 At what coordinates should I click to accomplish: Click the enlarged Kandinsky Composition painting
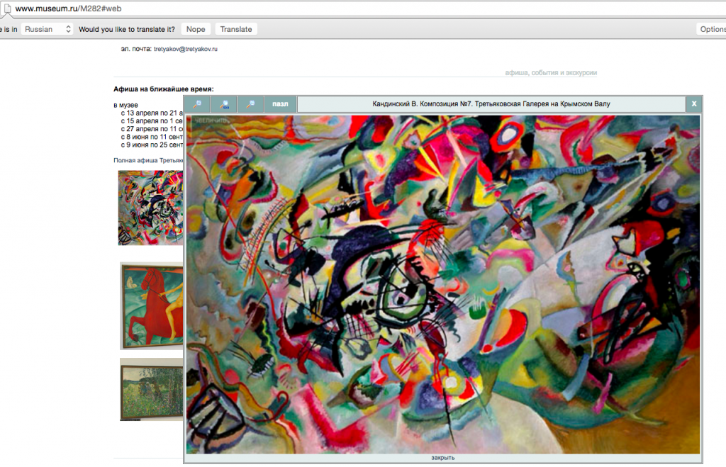(443, 285)
